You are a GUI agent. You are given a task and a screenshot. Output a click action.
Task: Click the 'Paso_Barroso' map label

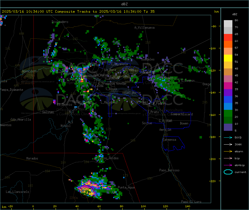pos(169,170)
